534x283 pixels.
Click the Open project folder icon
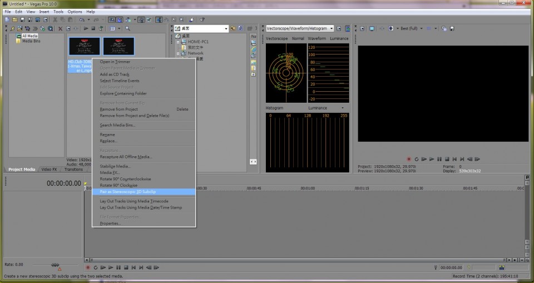(14, 19)
